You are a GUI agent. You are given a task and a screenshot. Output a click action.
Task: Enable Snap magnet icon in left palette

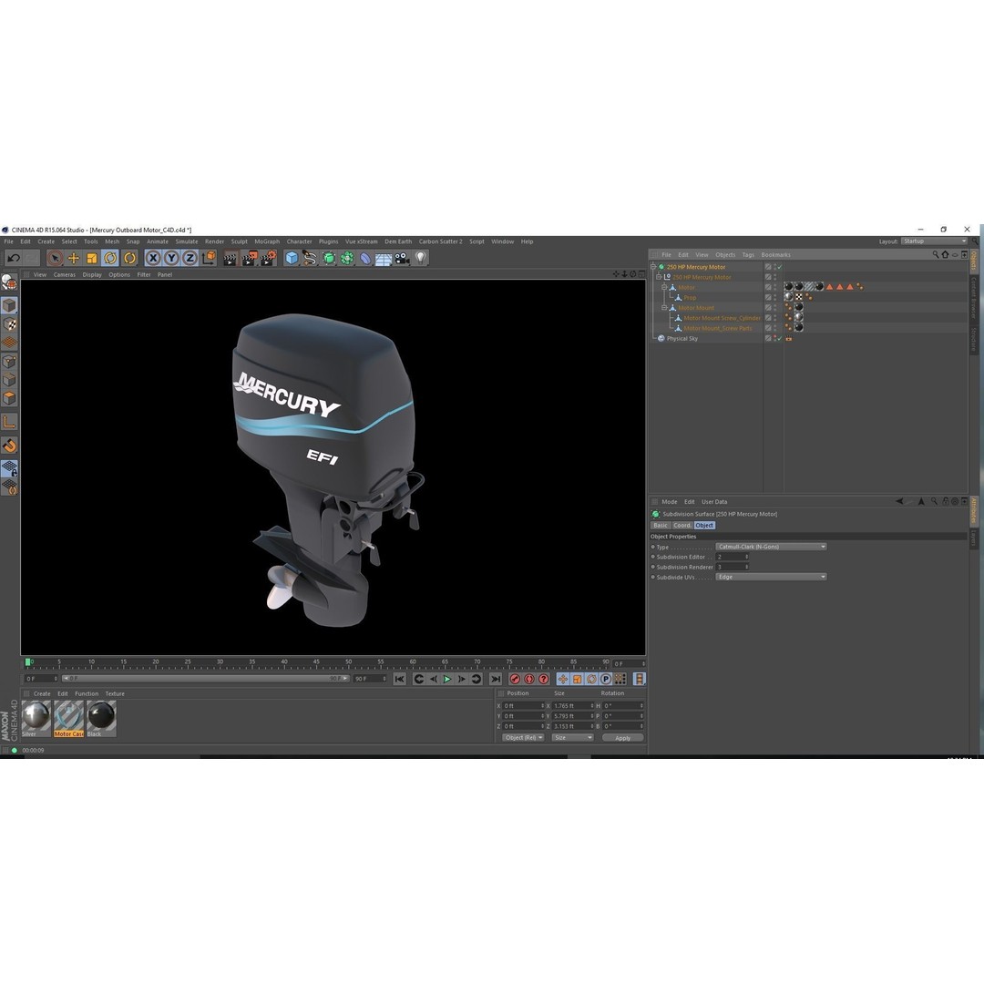pos(9,446)
